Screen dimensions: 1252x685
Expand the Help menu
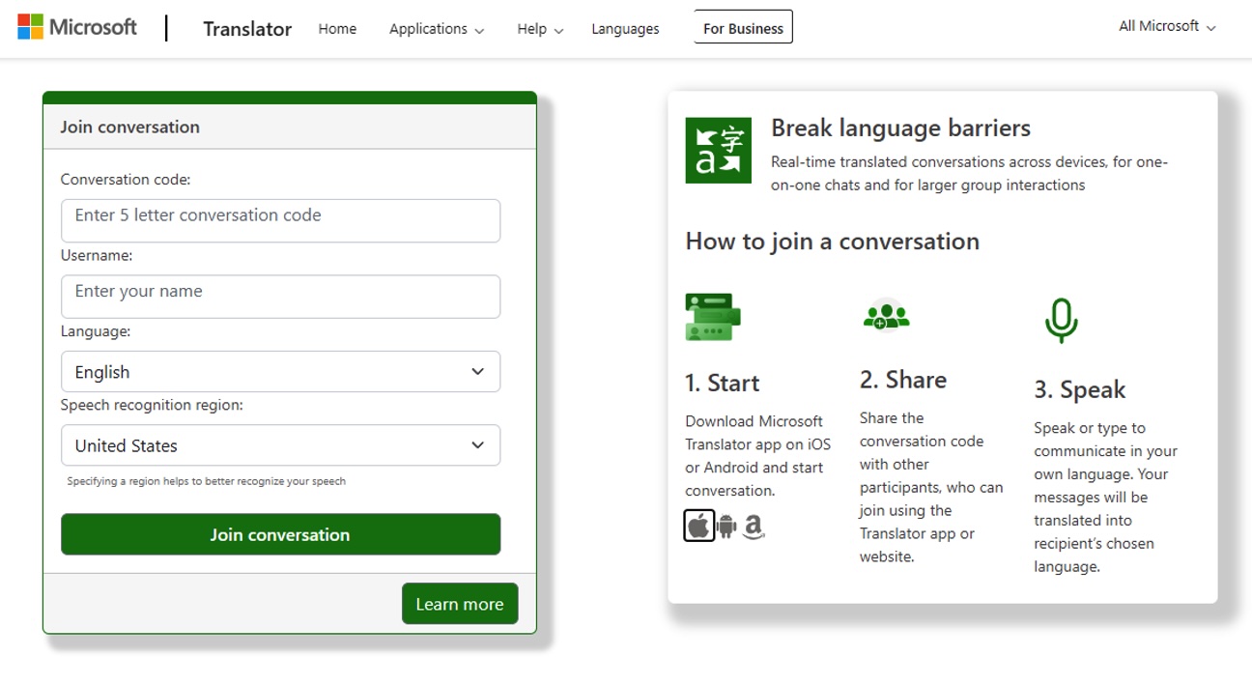tap(539, 29)
